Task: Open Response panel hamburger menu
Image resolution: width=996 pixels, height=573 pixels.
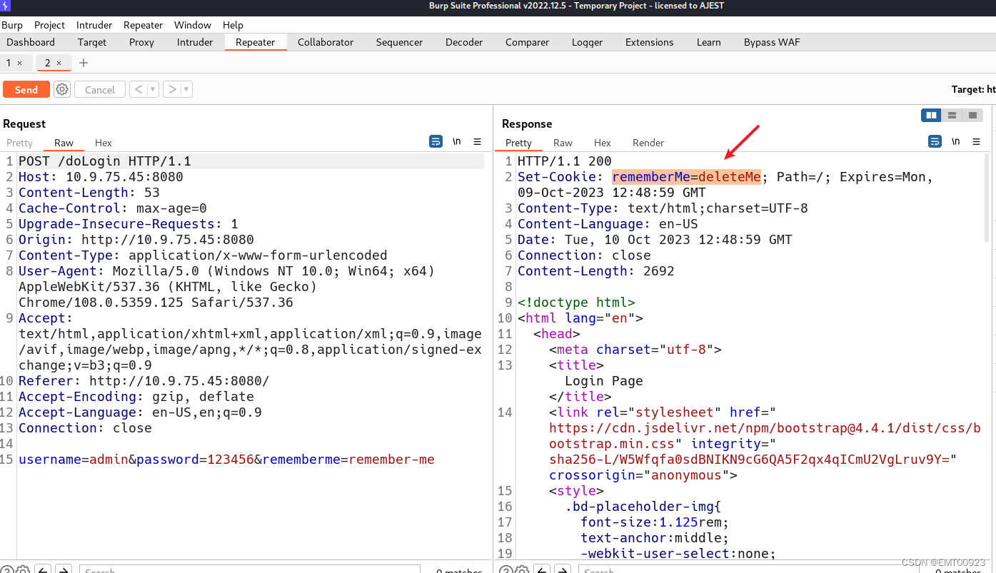Action: (x=977, y=141)
